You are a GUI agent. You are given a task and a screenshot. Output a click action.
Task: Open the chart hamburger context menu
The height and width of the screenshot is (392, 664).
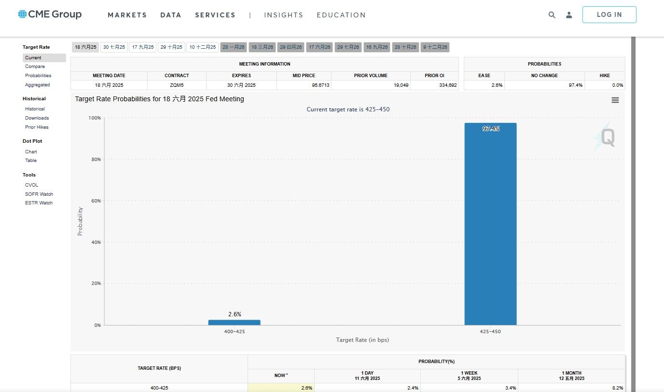pyautogui.click(x=615, y=100)
